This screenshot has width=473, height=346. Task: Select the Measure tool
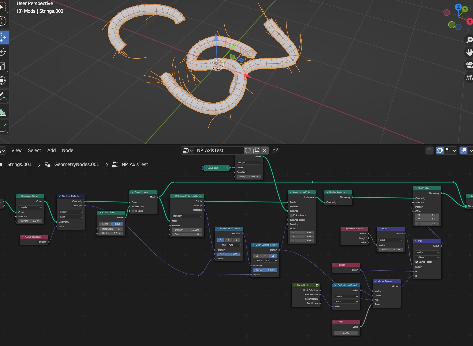tap(3, 112)
